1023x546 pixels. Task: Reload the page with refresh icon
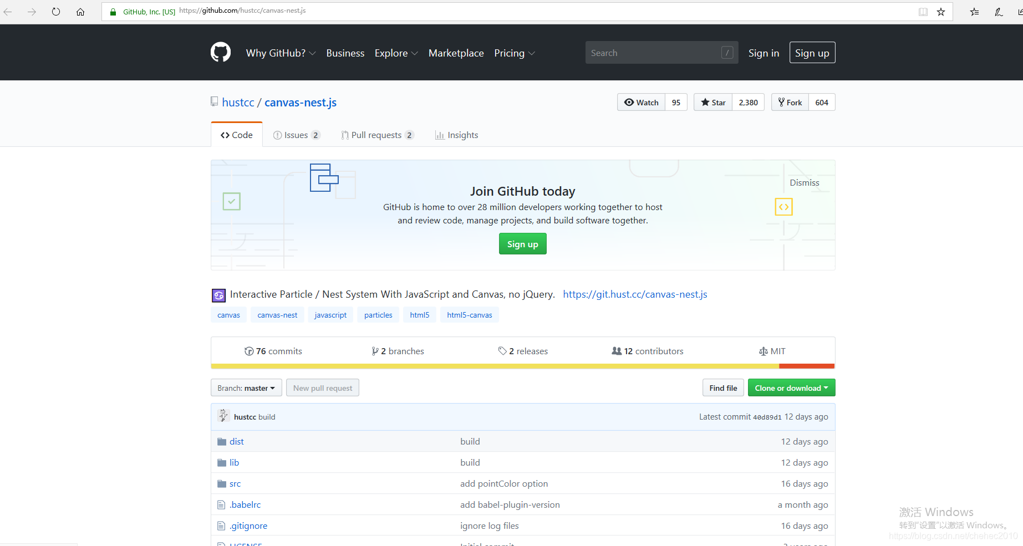click(x=56, y=12)
